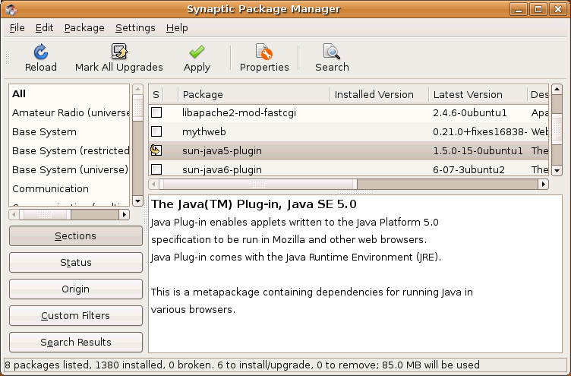This screenshot has height=376, width=571.
Task: Open the File menu
Action: [17, 27]
